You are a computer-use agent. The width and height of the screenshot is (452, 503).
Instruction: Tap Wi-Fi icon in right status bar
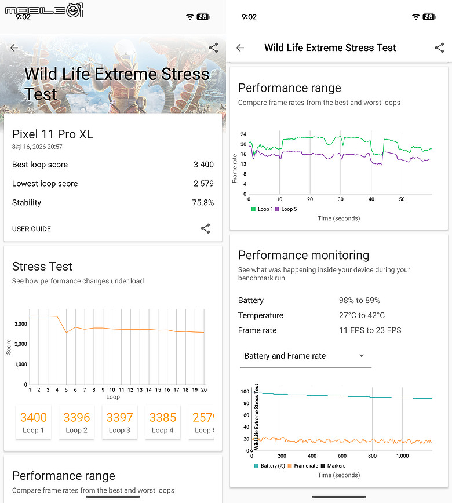(416, 17)
